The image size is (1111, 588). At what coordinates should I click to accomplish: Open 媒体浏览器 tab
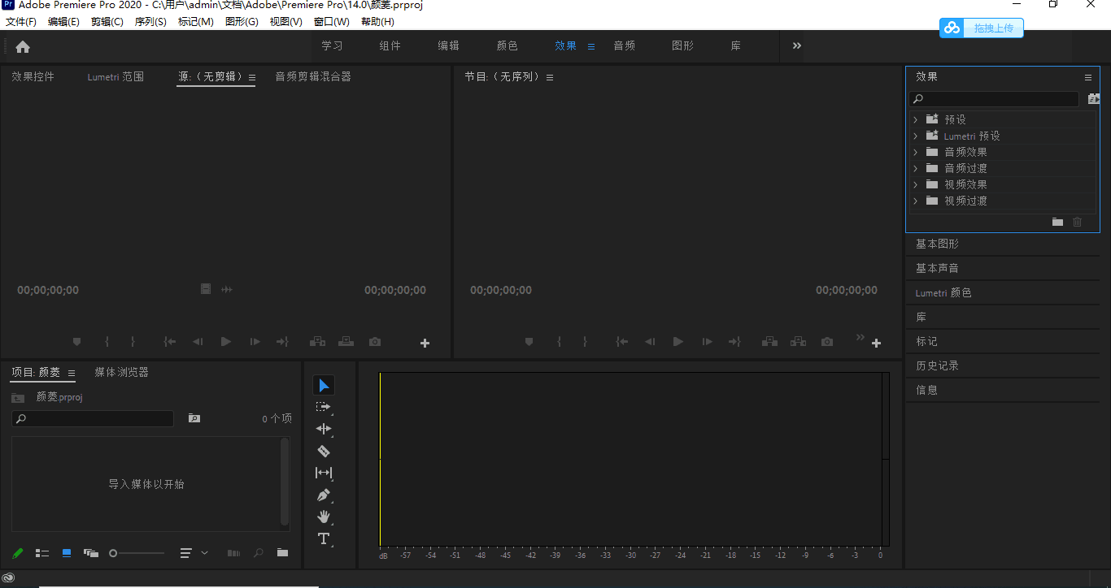point(121,372)
